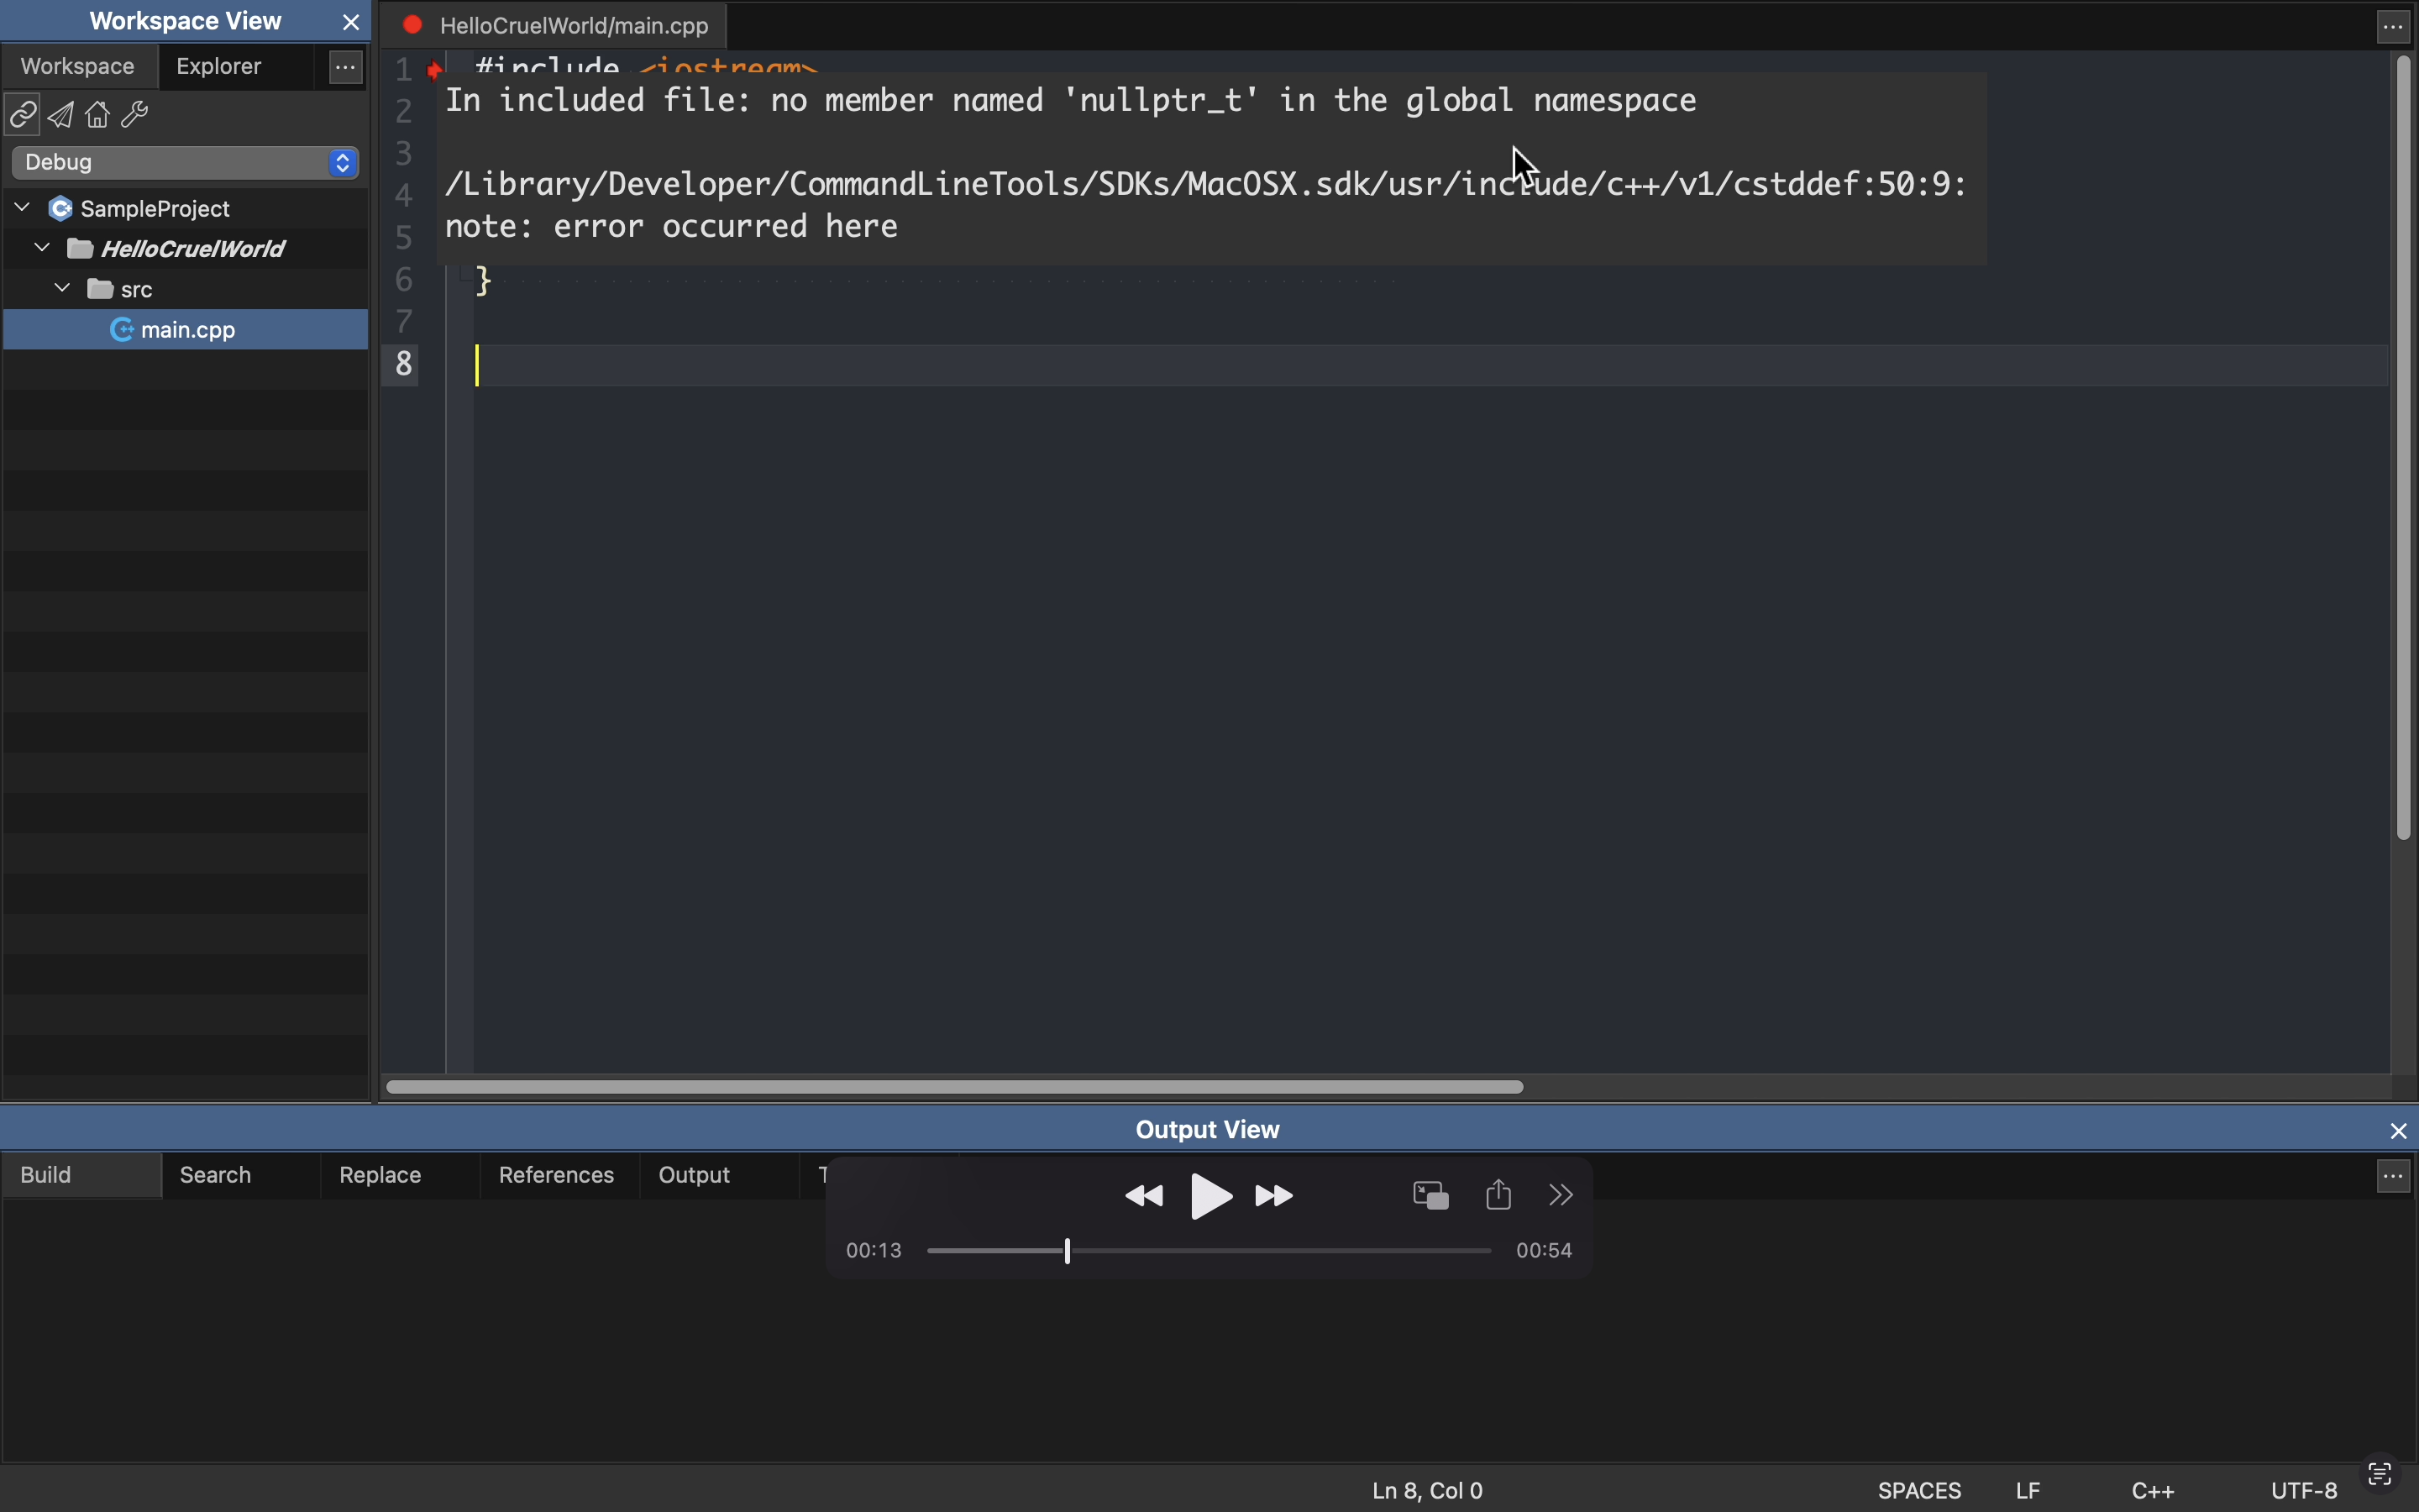Open the wrench settings icon in workspace toolbar
The image size is (2419, 1512).
point(136,116)
